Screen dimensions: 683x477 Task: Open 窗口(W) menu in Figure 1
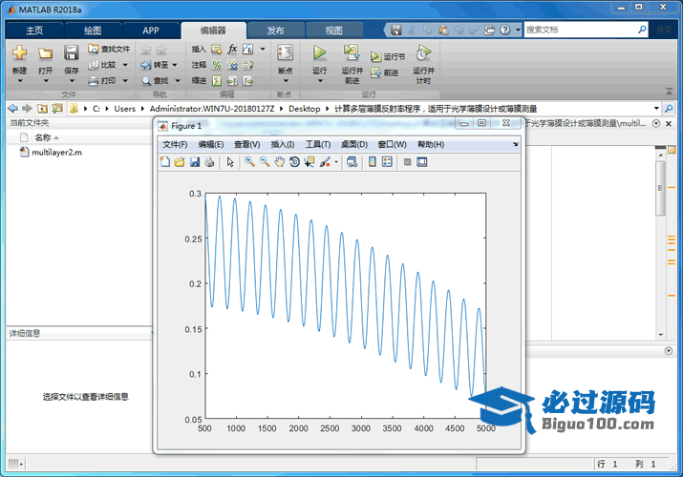coord(392,144)
